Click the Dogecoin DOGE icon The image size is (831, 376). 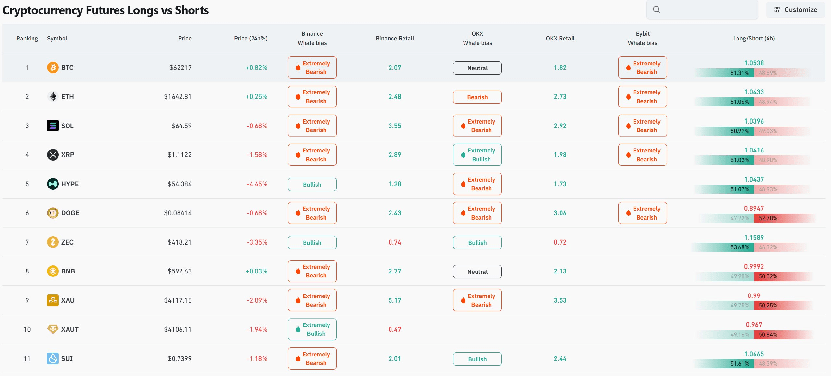pyautogui.click(x=53, y=213)
